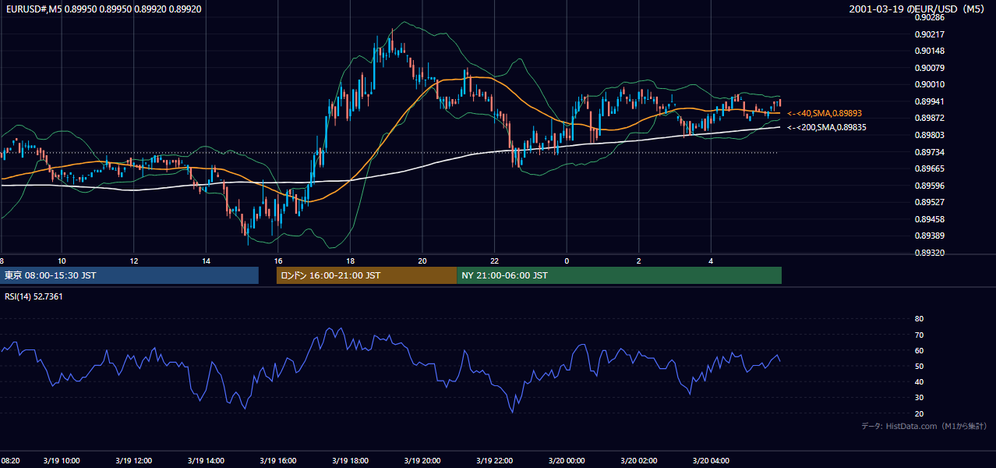Click the 3/20 00:00 bottom axis label

(567, 461)
